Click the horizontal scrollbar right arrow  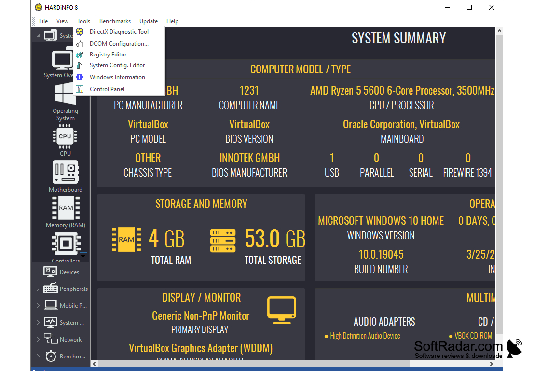tap(492, 364)
